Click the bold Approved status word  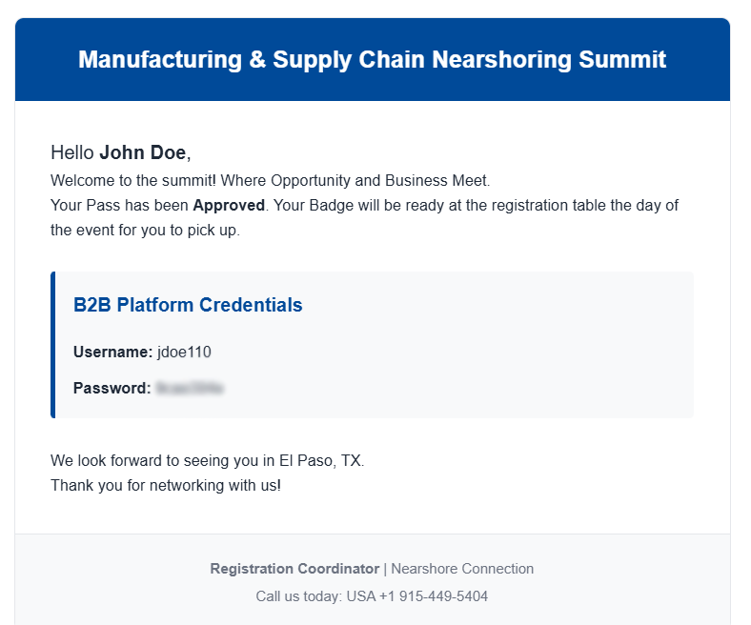[229, 206]
